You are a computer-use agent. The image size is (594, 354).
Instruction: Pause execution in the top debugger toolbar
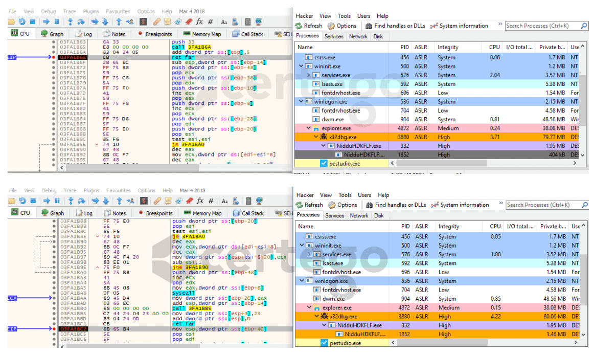click(57, 21)
